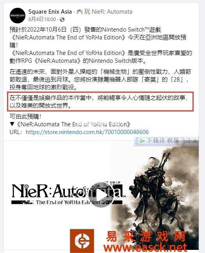Click the game controller icon in header
This screenshot has height=253, width=205.
pos(79,12)
